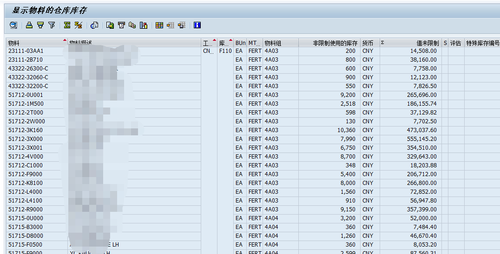Open the Subtotals function icon
The image size is (500, 254).
click(x=78, y=25)
